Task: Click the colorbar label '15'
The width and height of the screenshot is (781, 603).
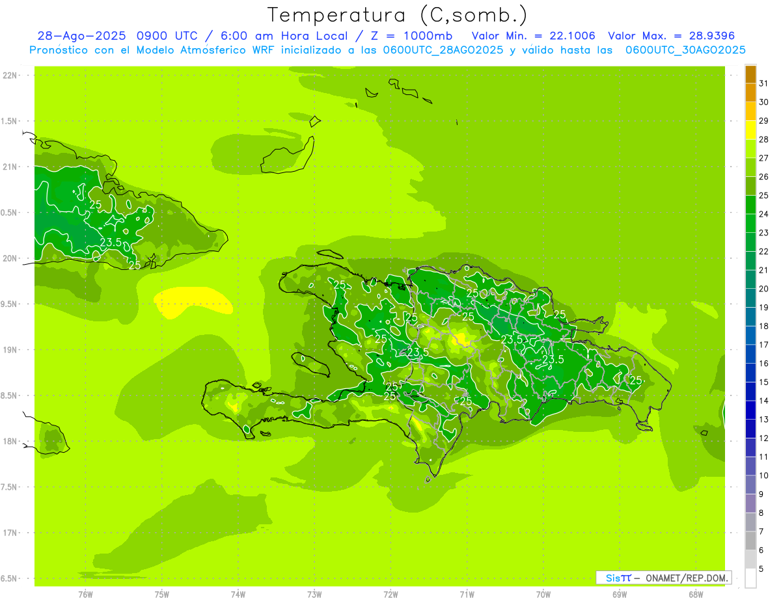Action: tap(763, 382)
